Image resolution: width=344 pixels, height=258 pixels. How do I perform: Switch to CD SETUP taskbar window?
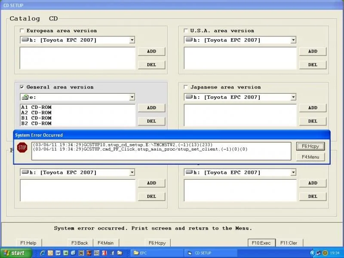coord(211,253)
